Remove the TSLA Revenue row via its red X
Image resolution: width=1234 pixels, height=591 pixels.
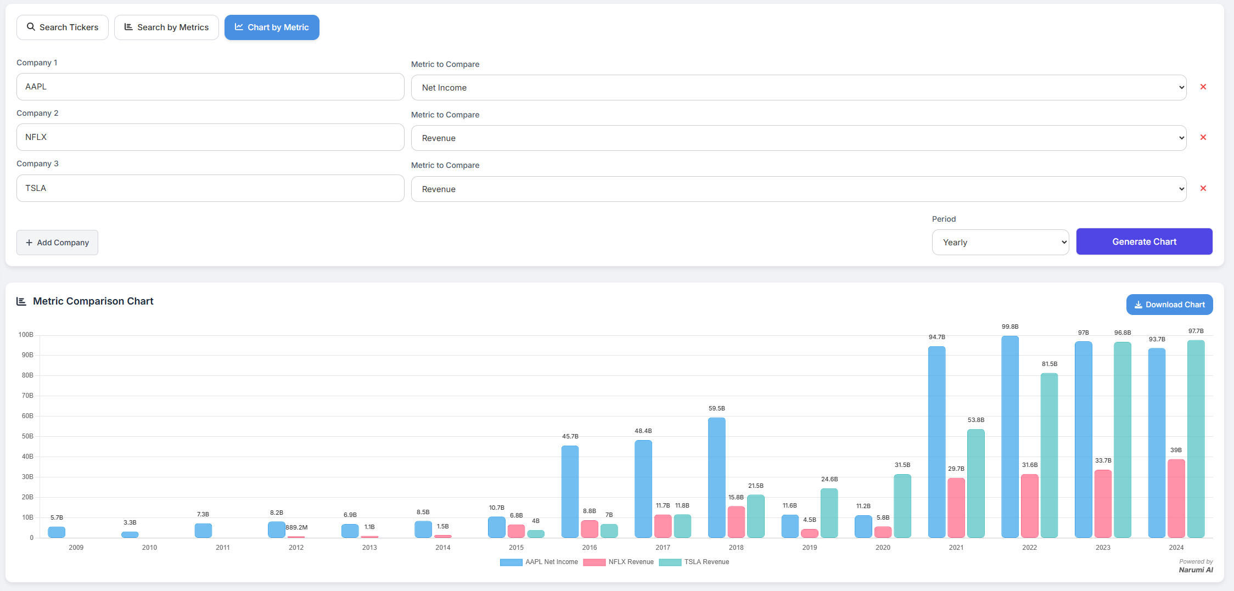tap(1203, 188)
